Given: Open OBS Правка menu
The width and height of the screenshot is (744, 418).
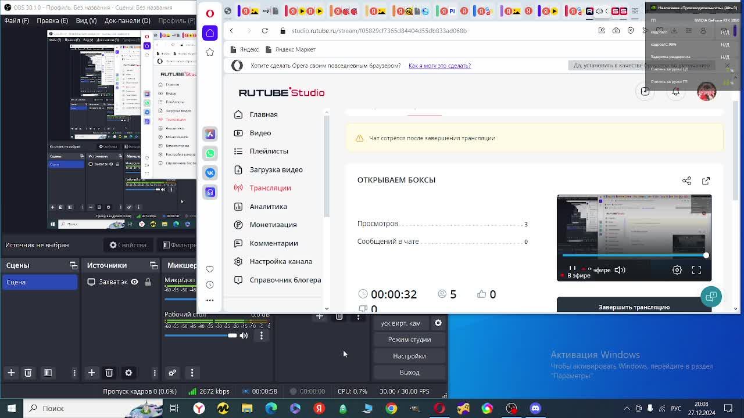Looking at the screenshot, I should click(52, 20).
